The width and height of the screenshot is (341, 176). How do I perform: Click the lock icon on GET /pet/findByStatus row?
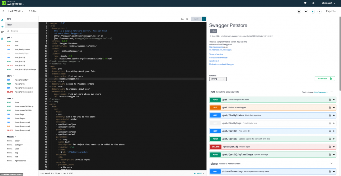(x=330, y=115)
